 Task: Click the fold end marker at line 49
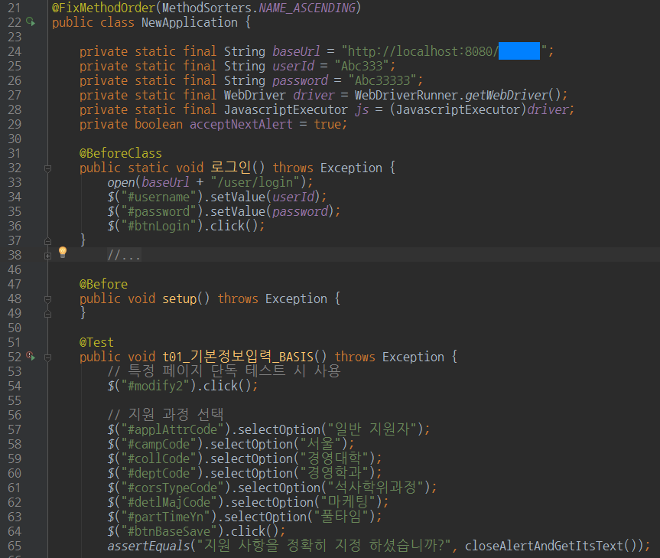click(47, 313)
